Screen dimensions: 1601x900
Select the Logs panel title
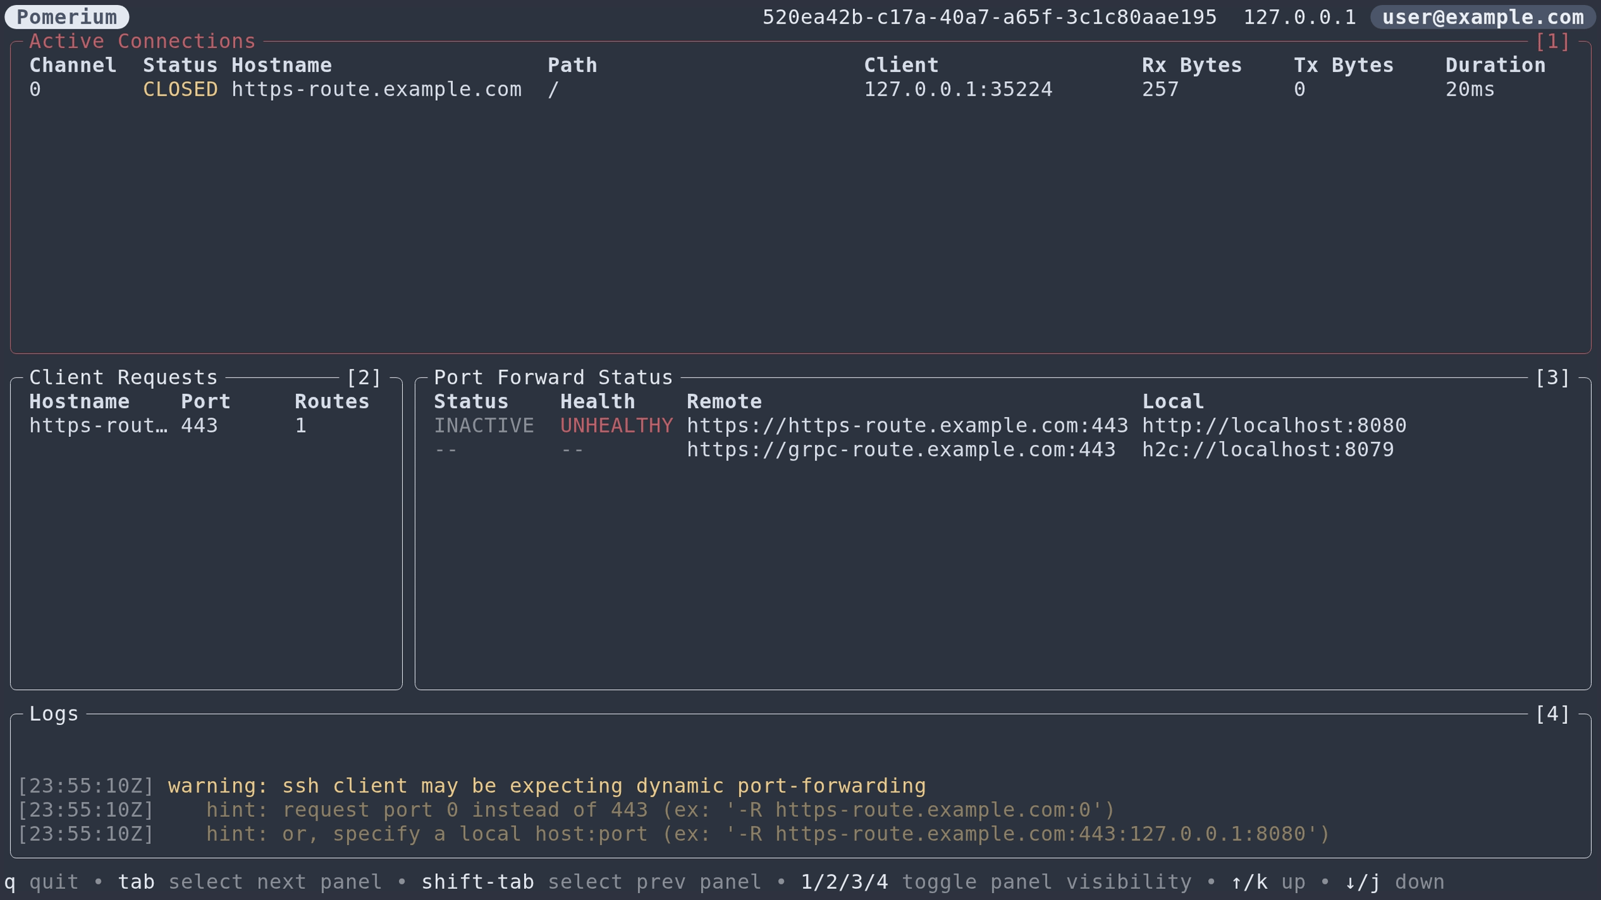pos(54,714)
